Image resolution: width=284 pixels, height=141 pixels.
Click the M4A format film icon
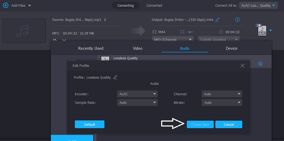tap(154, 32)
